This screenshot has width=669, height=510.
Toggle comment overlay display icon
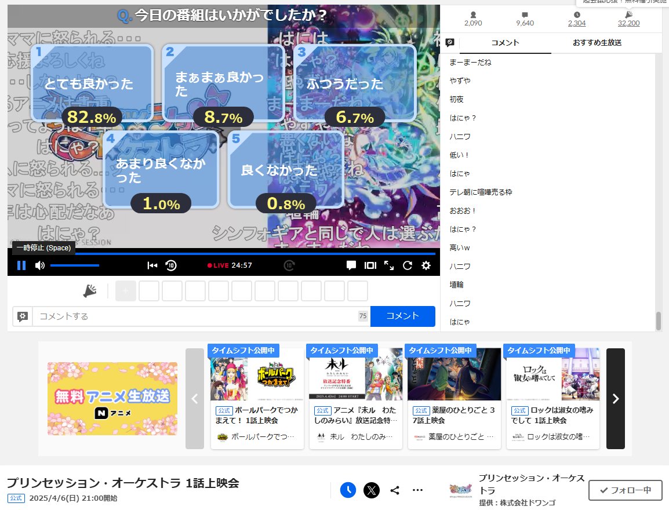click(351, 265)
